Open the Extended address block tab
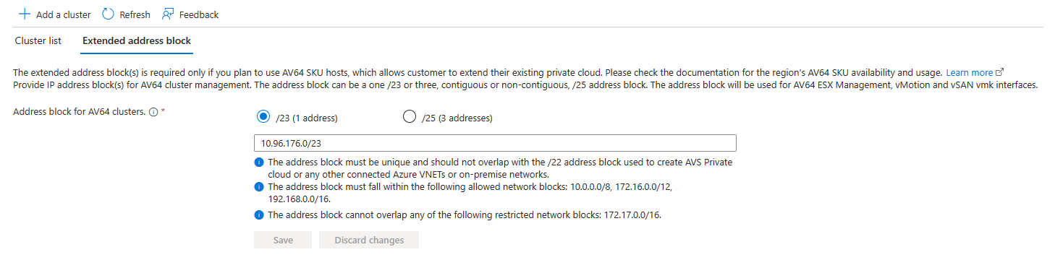 pos(137,40)
